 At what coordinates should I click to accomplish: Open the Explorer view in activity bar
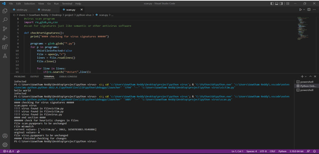point(5,11)
